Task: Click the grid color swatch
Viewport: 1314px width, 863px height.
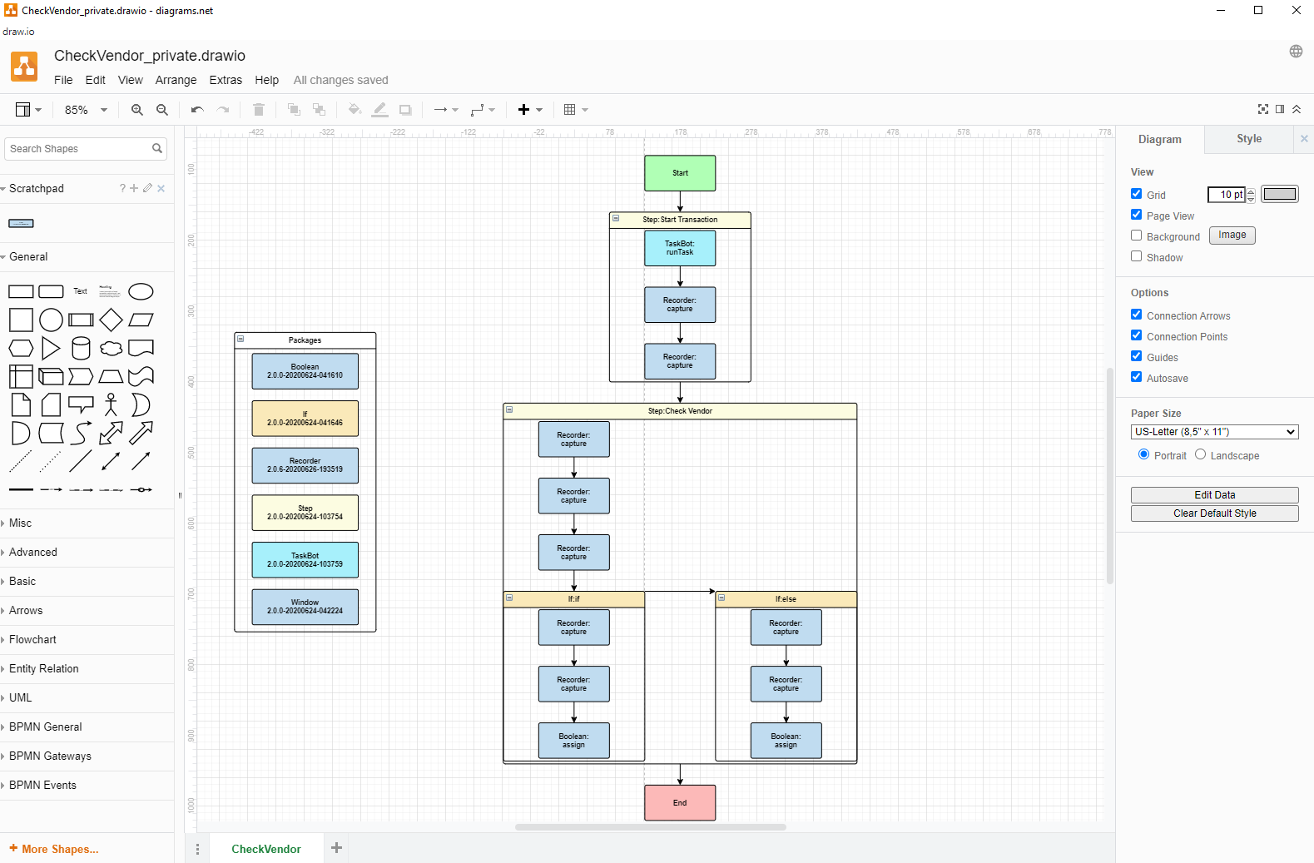Action: click(1279, 194)
